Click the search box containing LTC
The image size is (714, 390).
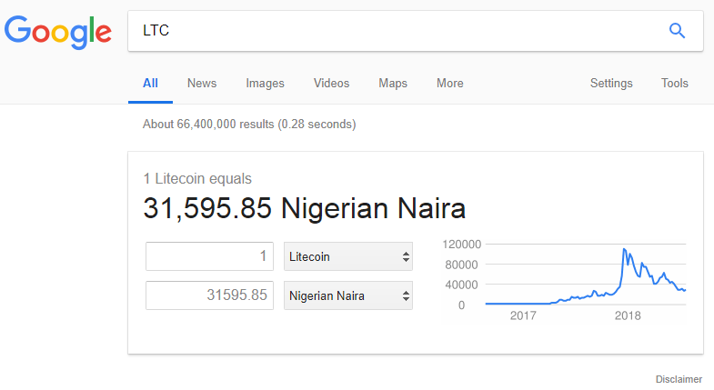click(x=416, y=31)
